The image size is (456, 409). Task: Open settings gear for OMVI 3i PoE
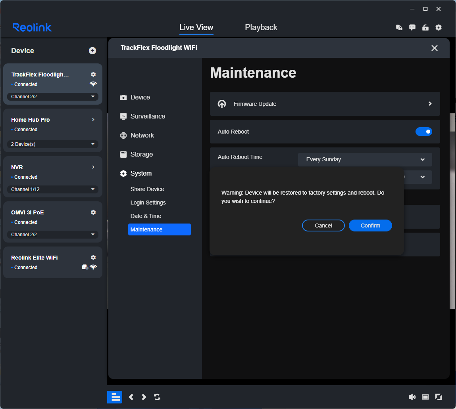[93, 212]
